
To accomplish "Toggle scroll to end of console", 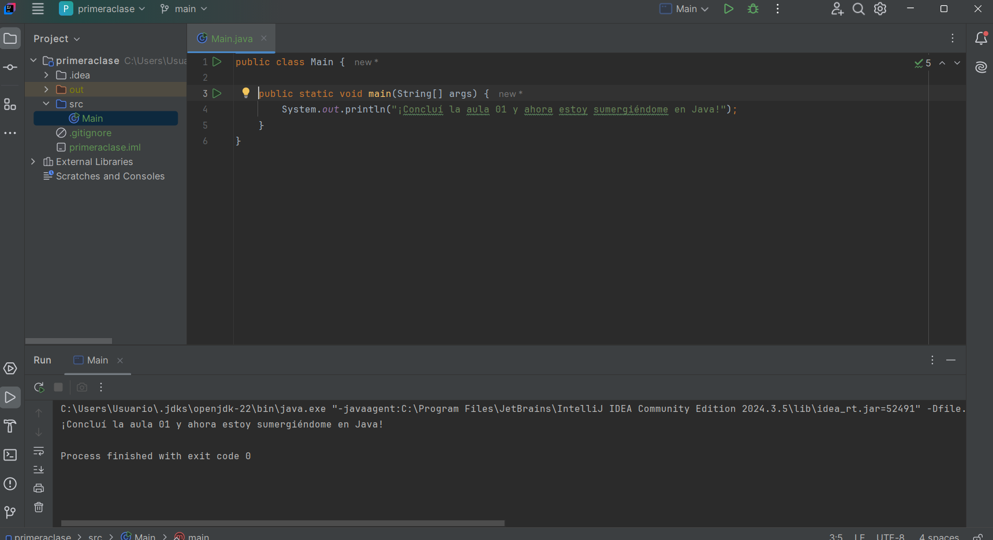I will (x=39, y=470).
